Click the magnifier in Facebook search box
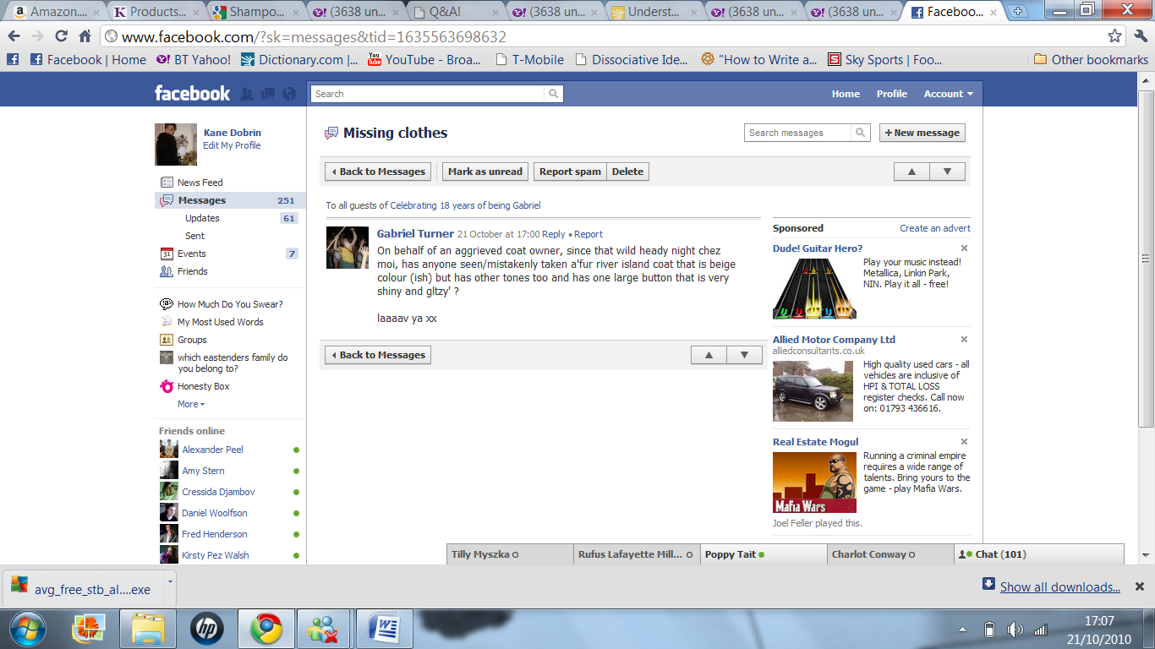This screenshot has height=649, width=1155. (x=553, y=94)
